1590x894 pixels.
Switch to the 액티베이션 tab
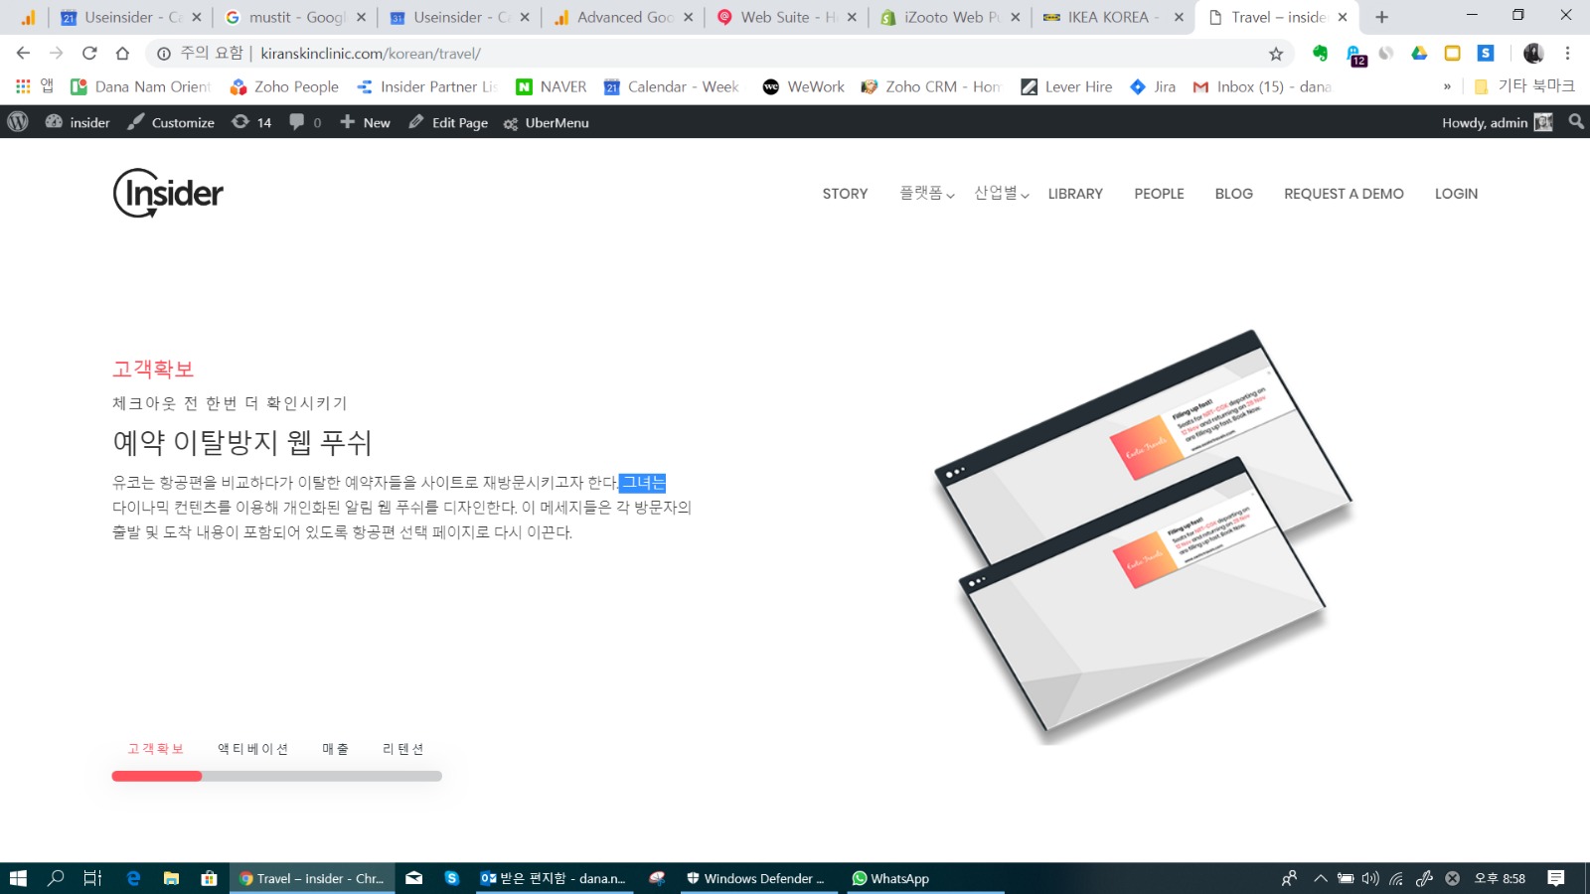coord(252,749)
